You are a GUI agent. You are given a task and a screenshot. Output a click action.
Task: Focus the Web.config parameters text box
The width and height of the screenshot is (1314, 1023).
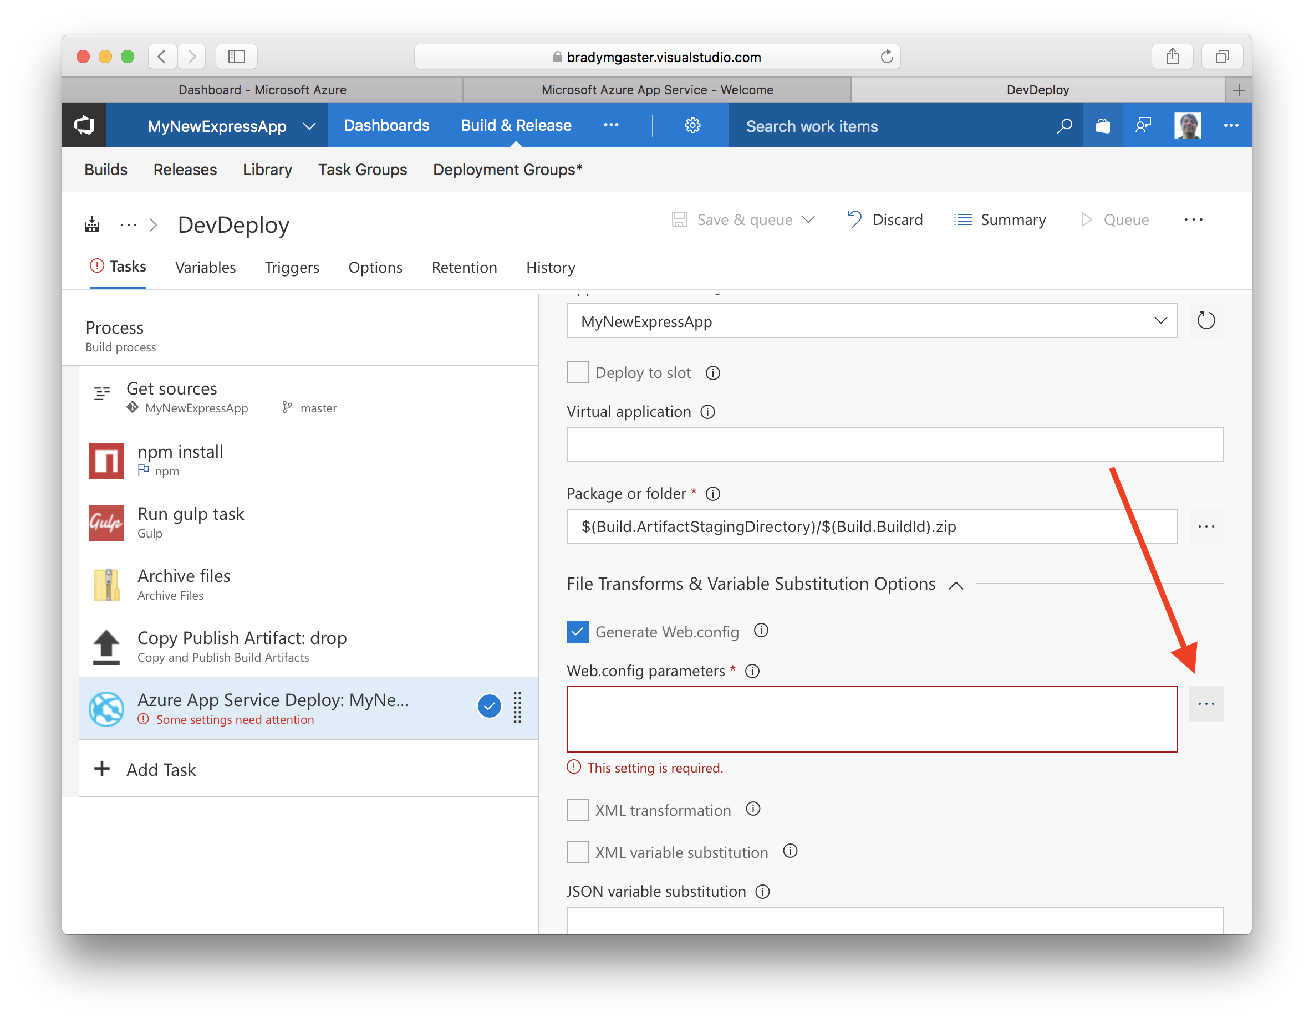[871, 719]
